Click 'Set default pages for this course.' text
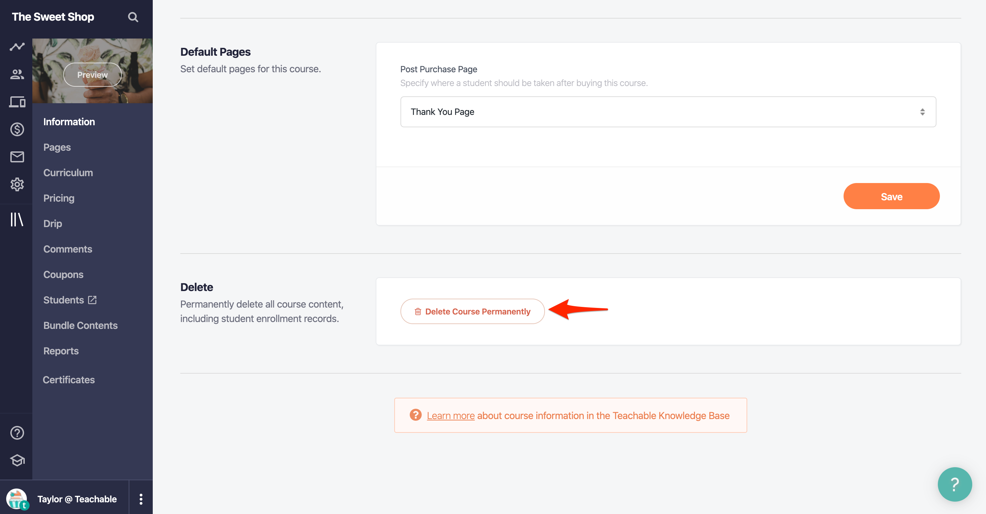Screen dimensions: 986x514 click(251, 69)
